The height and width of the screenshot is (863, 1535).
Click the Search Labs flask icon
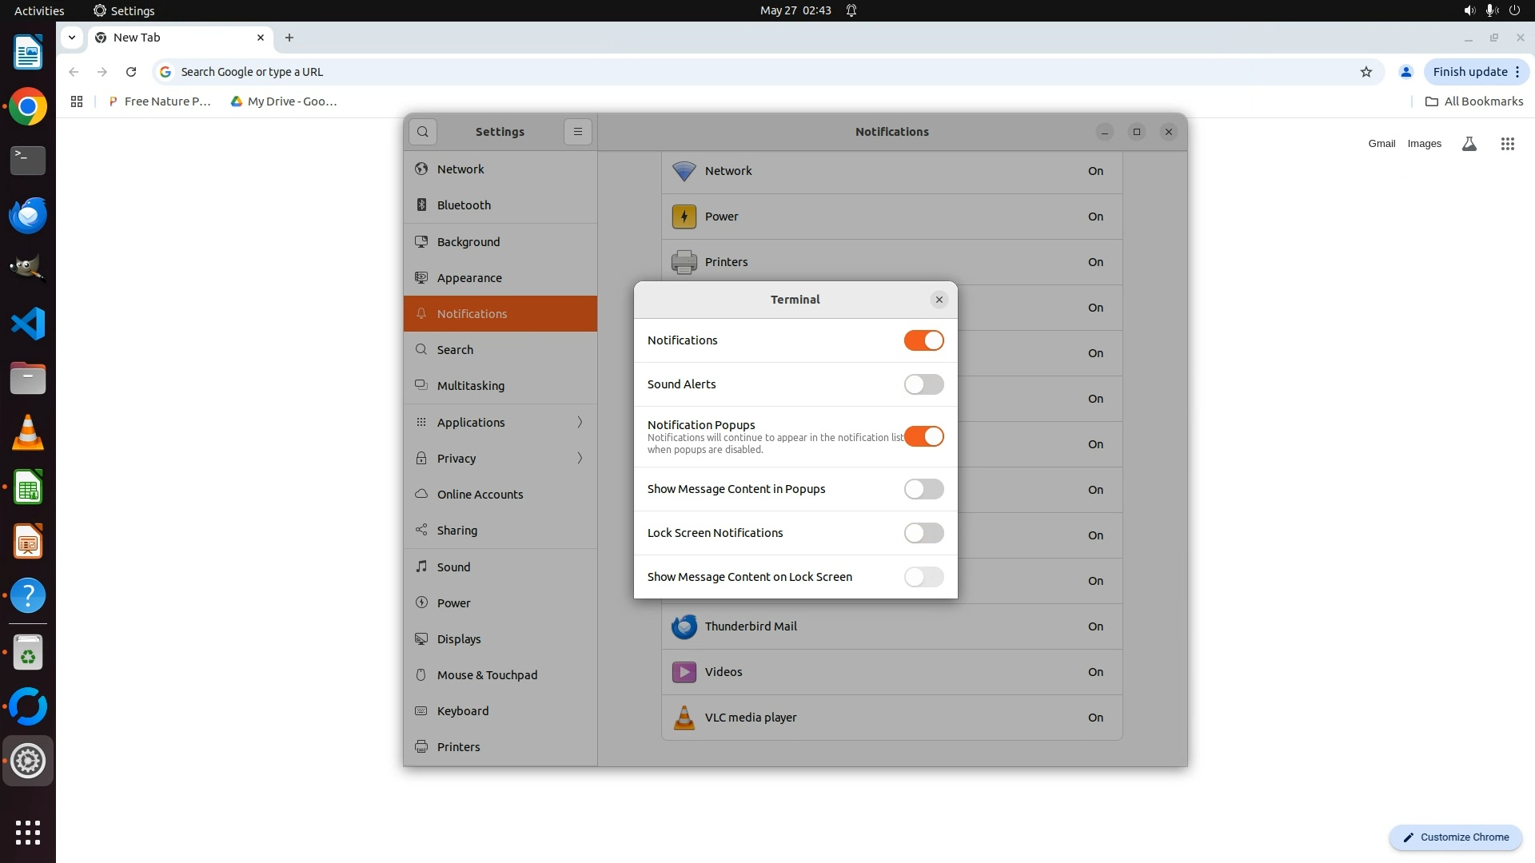pos(1469,144)
